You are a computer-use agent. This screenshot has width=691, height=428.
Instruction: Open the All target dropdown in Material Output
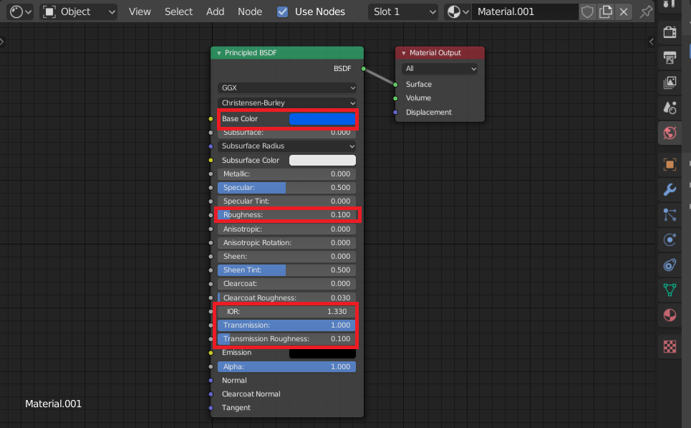tap(440, 69)
